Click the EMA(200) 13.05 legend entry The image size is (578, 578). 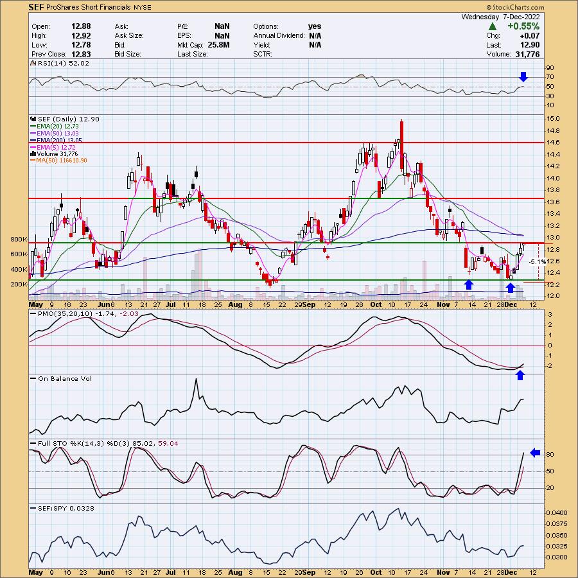coord(59,140)
